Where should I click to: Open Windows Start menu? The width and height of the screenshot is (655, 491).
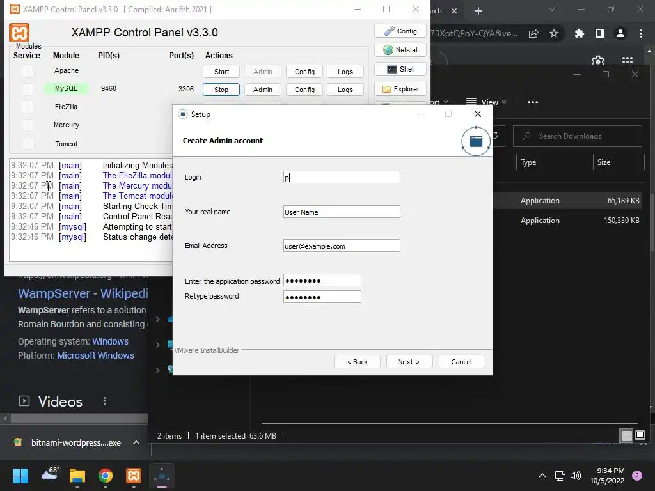pos(21,476)
